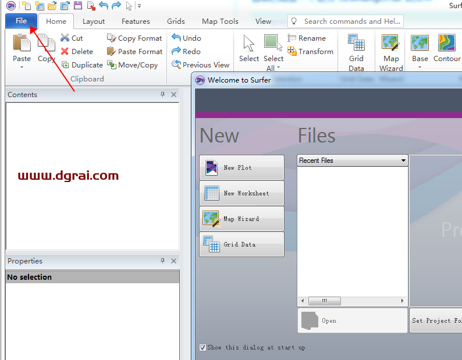Click purple Save floppy disk icon
The width and height of the screenshot is (462, 360).
tap(78, 5)
